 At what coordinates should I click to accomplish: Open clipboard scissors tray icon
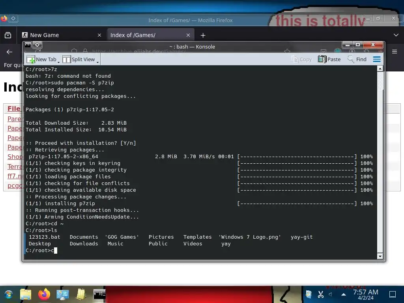pos(320,294)
